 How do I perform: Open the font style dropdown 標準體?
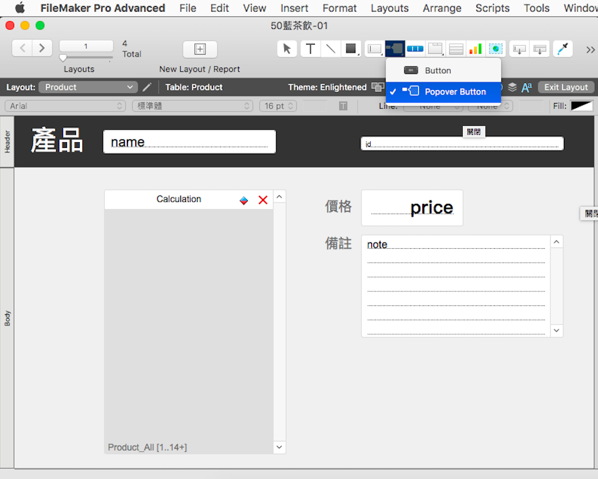pyautogui.click(x=192, y=106)
